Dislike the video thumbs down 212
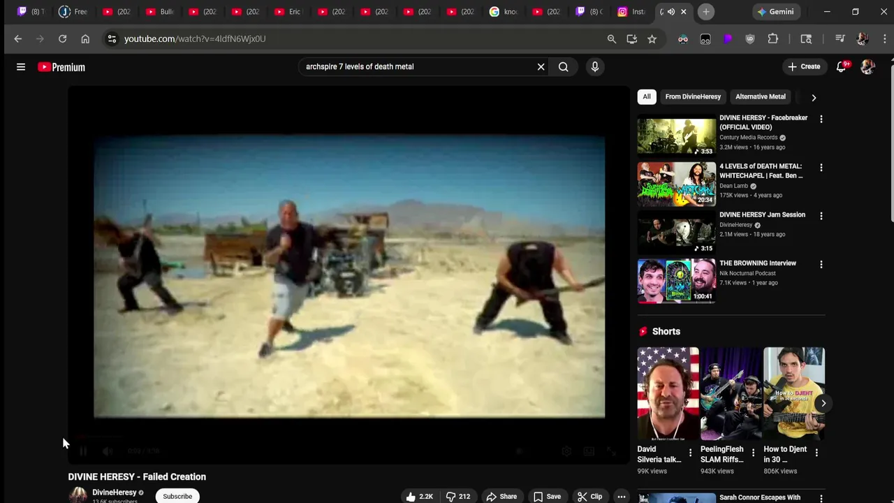This screenshot has width=894, height=503. (458, 497)
